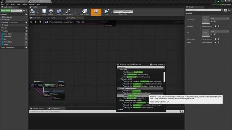Toggle editable eye for VC variable
The image size is (232, 130).
(26, 39)
